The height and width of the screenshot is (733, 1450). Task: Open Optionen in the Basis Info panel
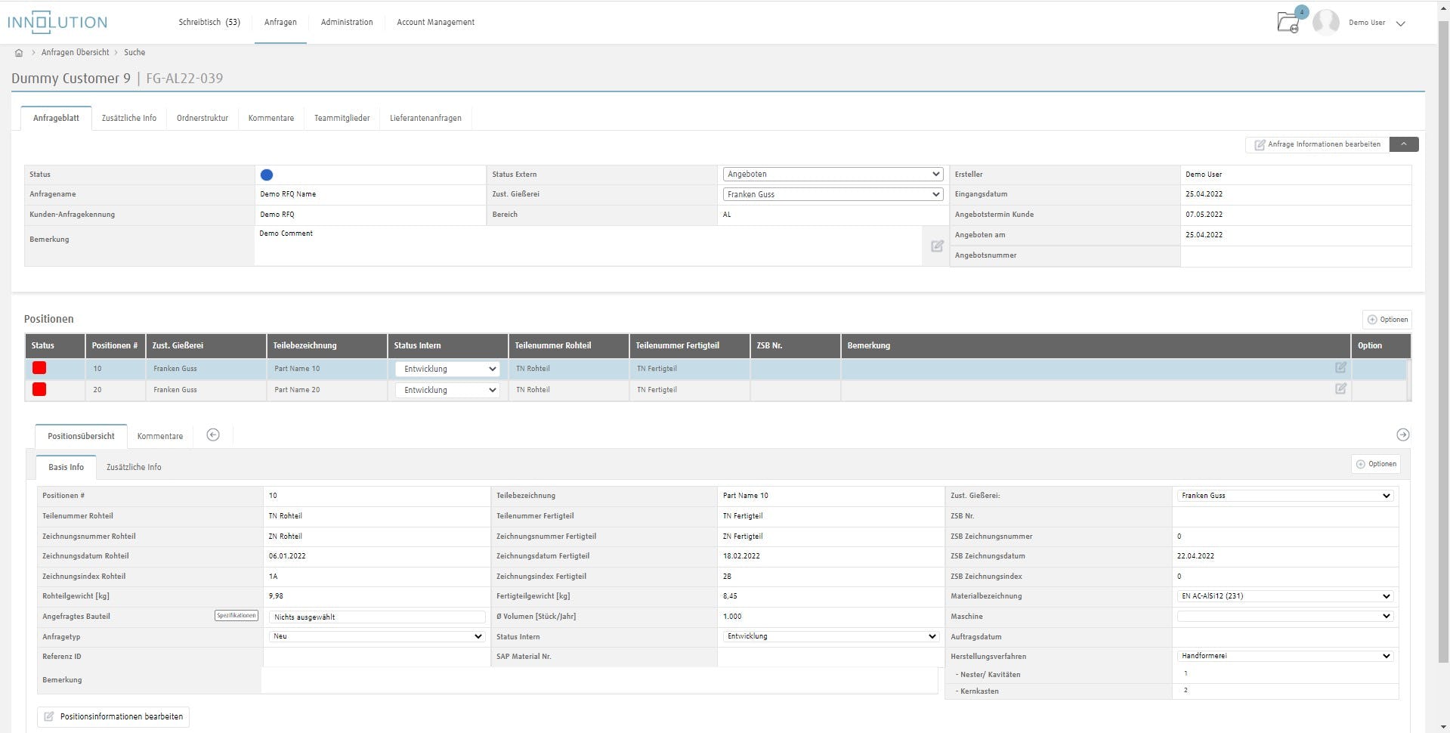pyautogui.click(x=1376, y=463)
